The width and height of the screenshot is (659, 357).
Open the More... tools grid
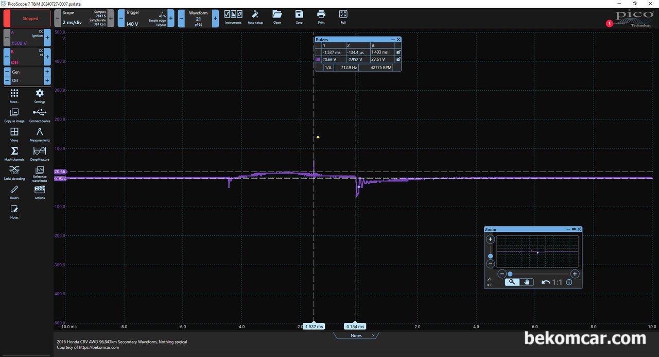14,96
